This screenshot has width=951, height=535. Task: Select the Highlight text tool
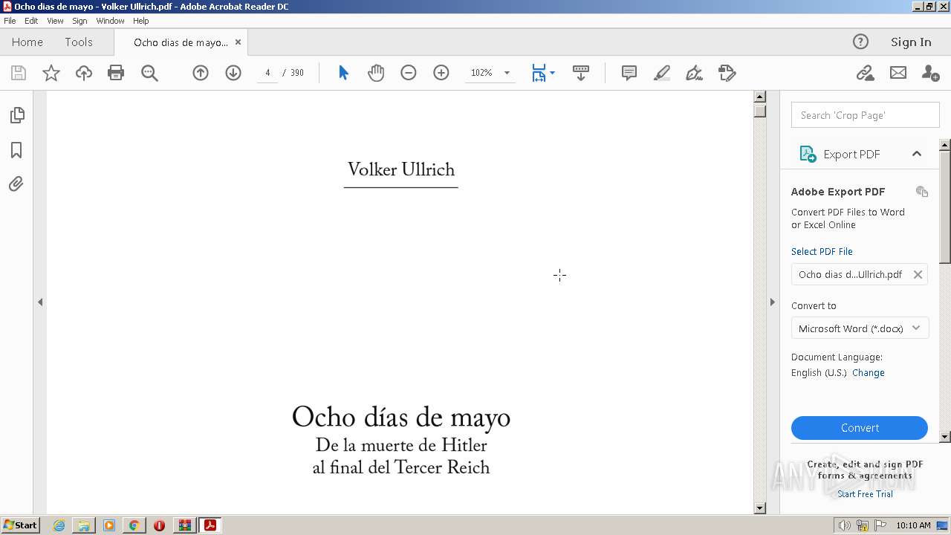[x=662, y=73]
